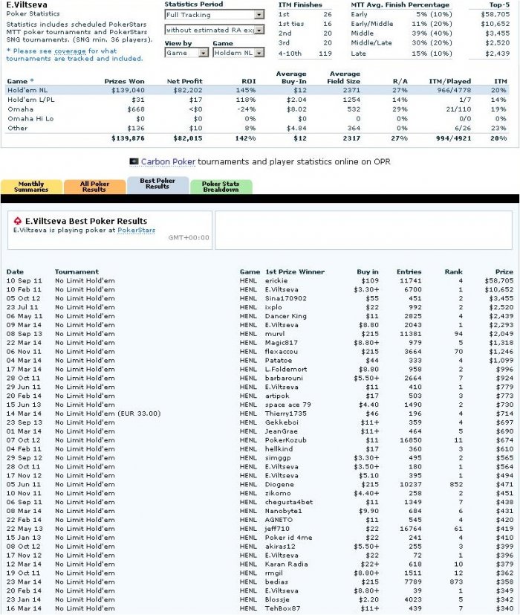The width and height of the screenshot is (520, 615).
Task: Expand the estimated RA expenses dropdown
Action: coord(215,30)
